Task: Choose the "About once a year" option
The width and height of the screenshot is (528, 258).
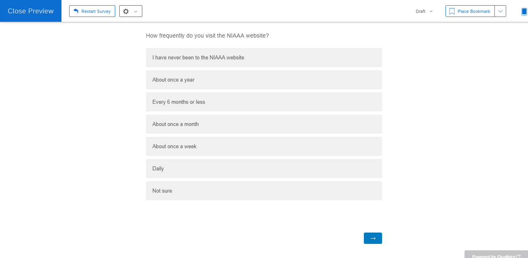Action: pyautogui.click(x=264, y=80)
